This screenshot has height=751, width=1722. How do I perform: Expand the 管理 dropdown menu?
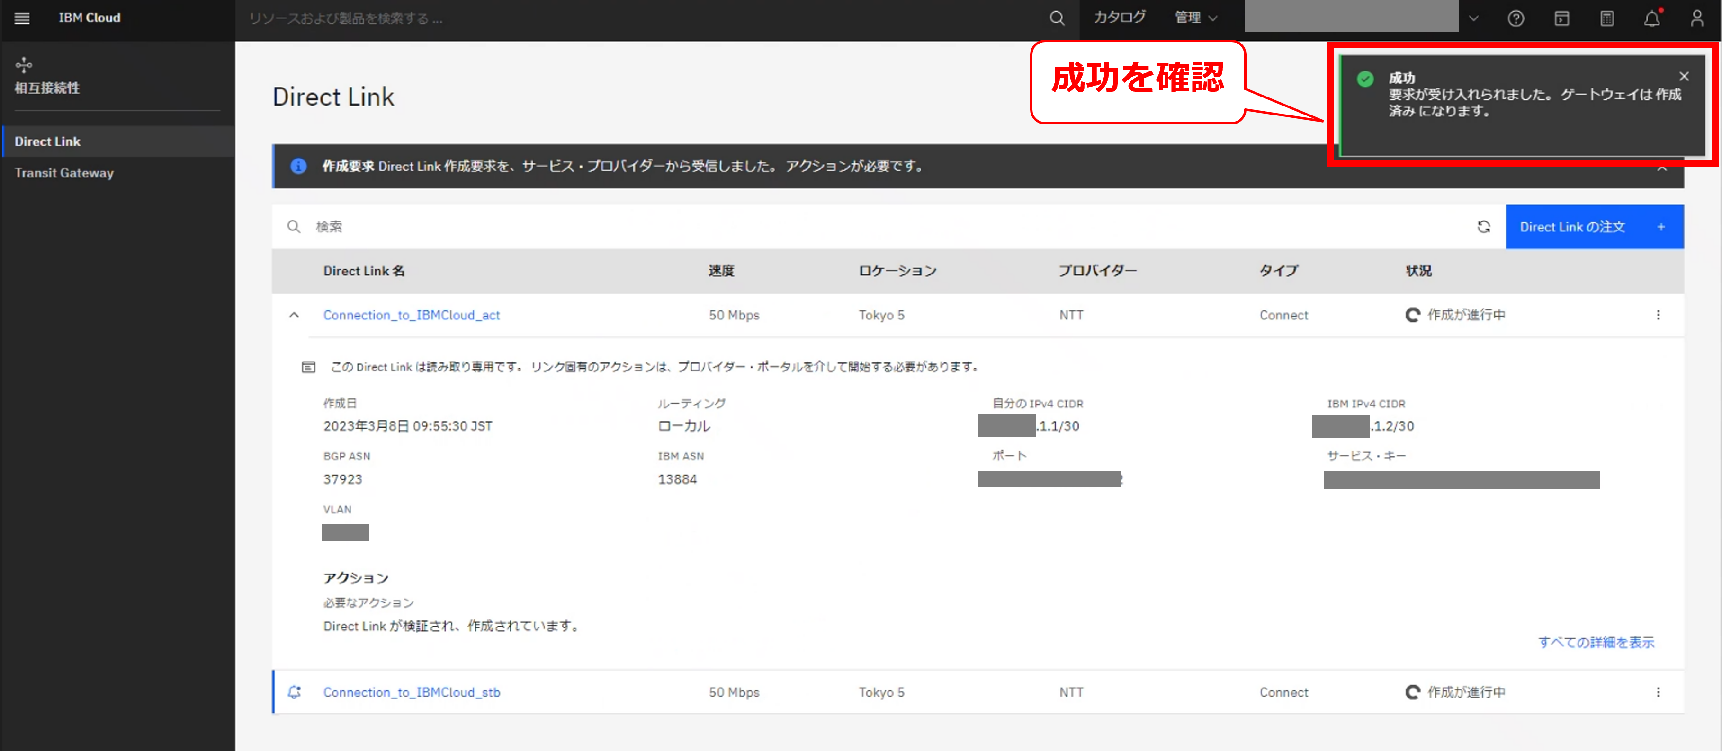[1196, 18]
